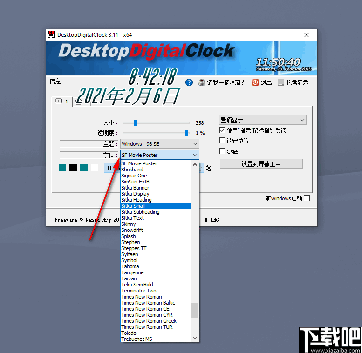The width and height of the screenshot is (362, 353).
Task: Pick the black color swatch
Action: pos(73,168)
